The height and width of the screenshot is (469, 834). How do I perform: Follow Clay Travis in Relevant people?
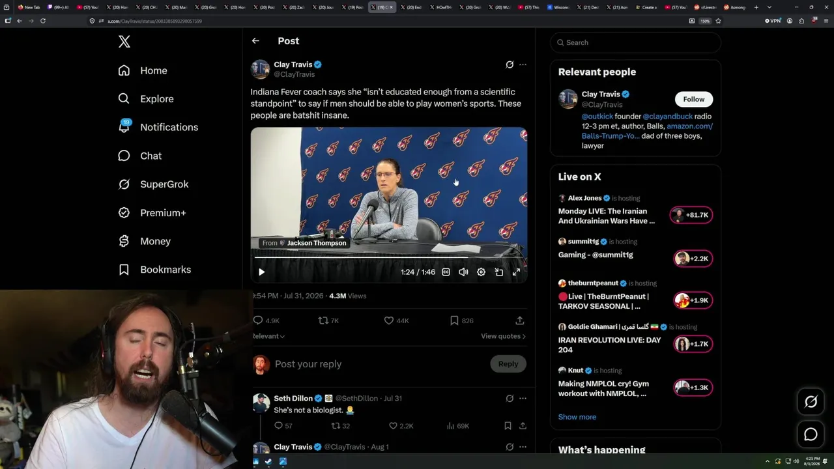(x=694, y=99)
